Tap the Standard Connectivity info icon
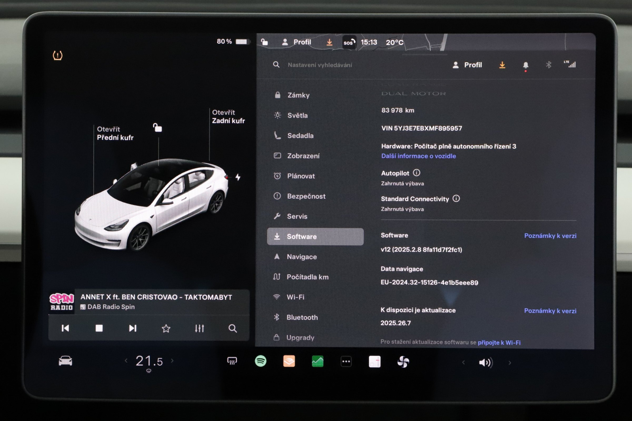The image size is (632, 421). (x=456, y=198)
